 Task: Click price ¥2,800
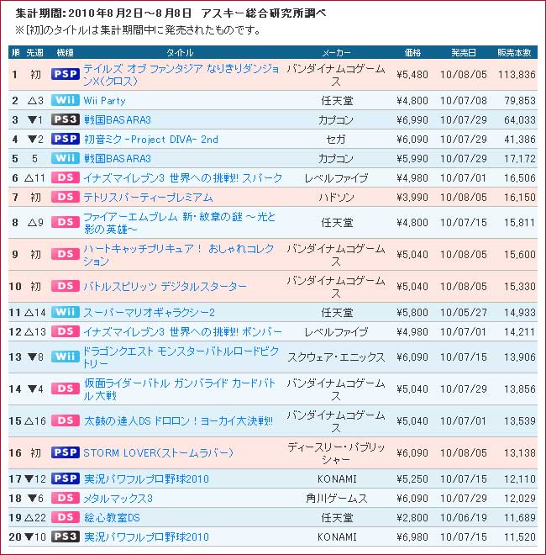tap(412, 517)
